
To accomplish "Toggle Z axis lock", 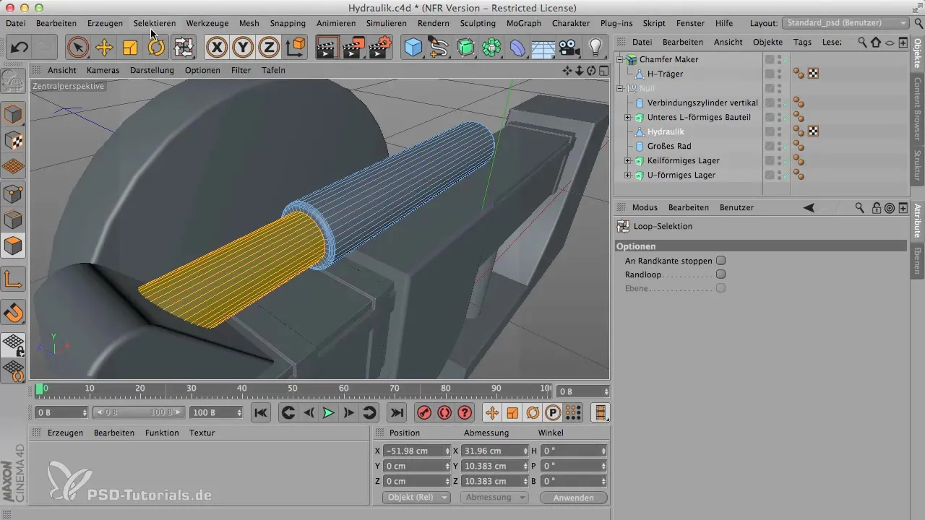I will click(269, 48).
